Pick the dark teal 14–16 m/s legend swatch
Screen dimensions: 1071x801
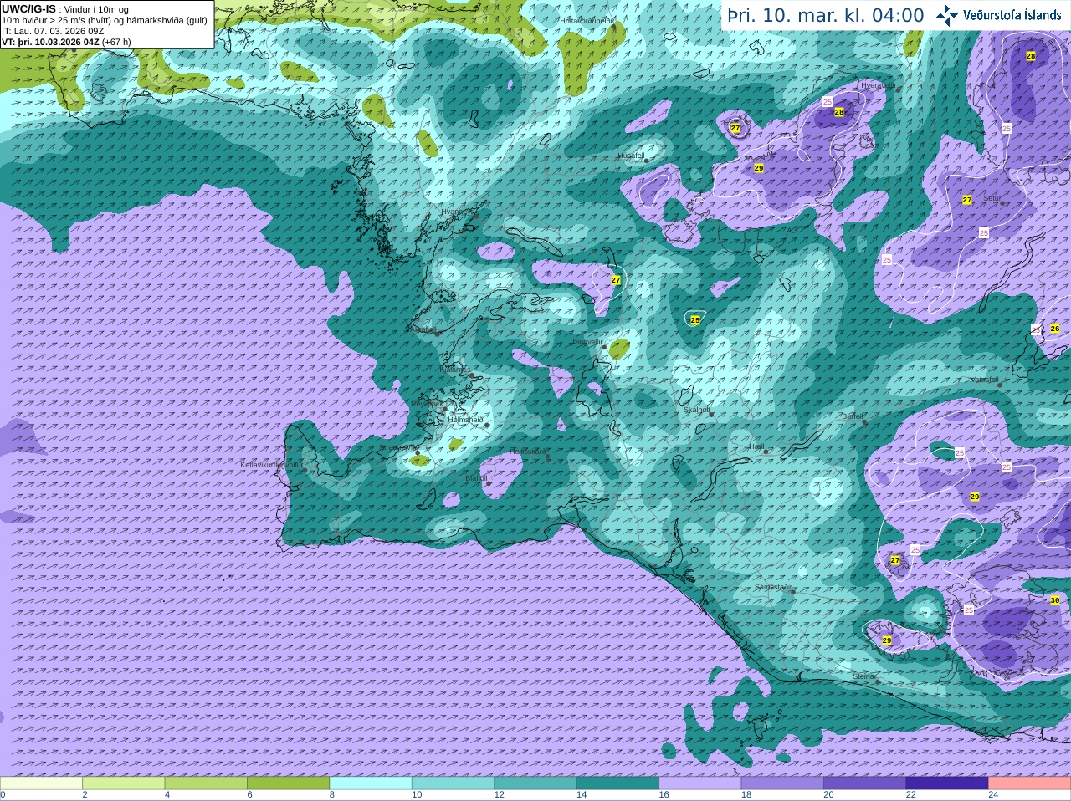[617, 783]
